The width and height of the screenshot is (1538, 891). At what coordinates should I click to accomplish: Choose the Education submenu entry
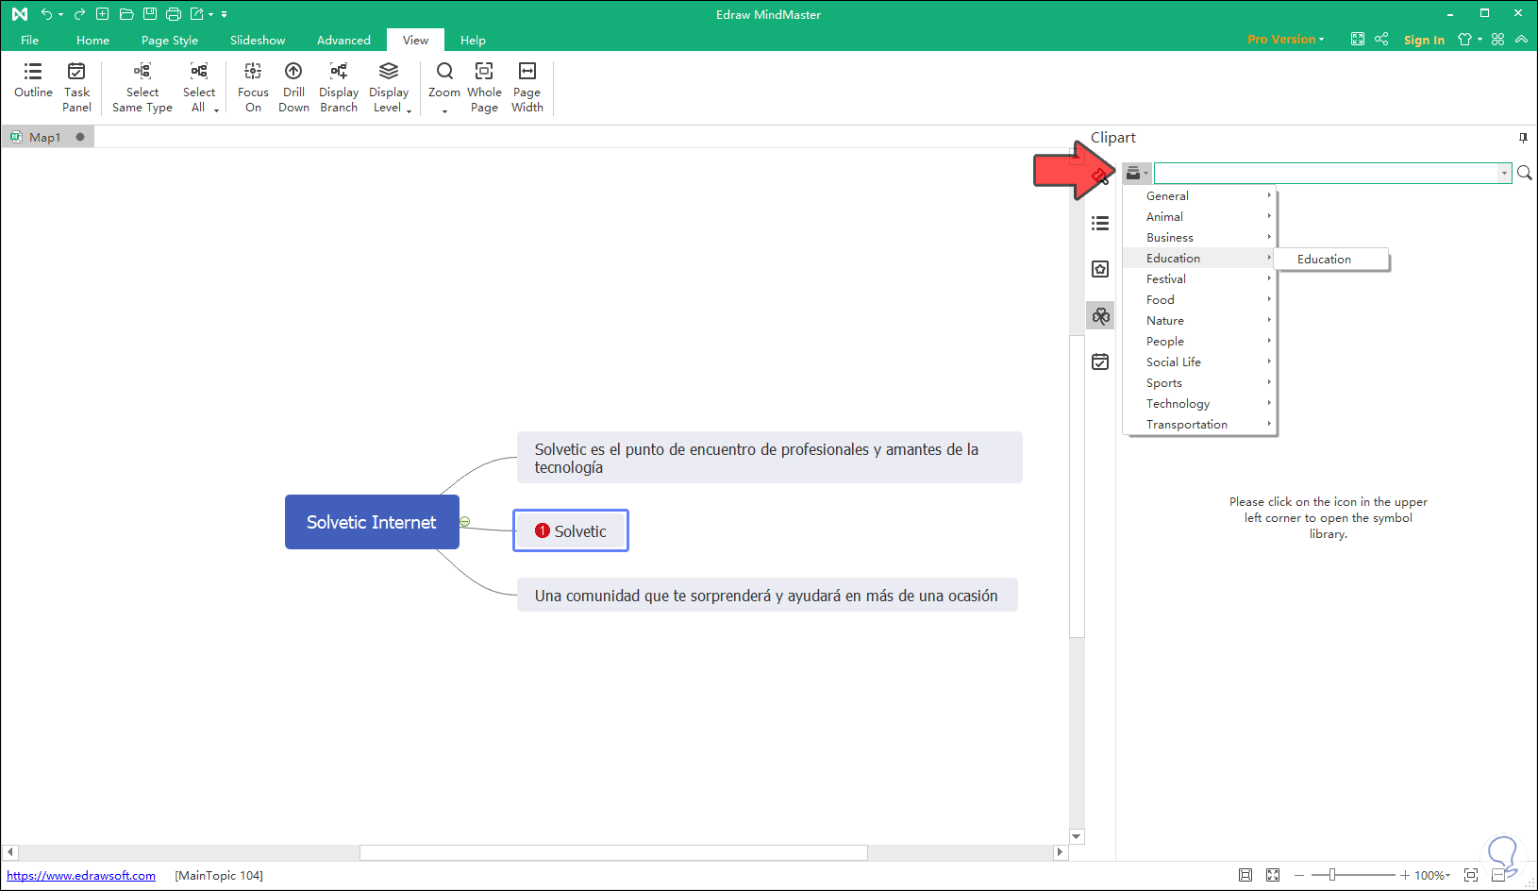[x=1331, y=260]
